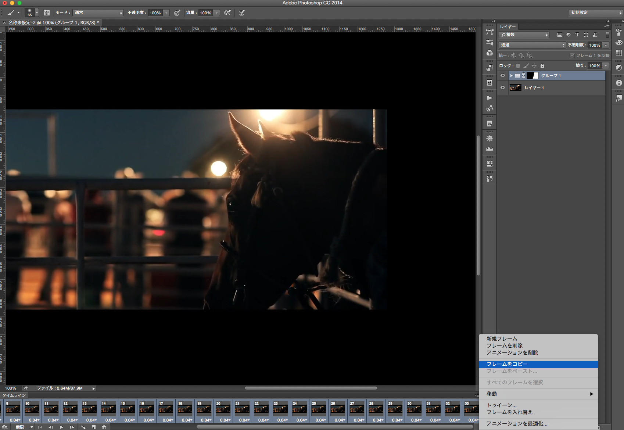
Task: Open layer 不透明度 slider dropdown
Action: 606,45
